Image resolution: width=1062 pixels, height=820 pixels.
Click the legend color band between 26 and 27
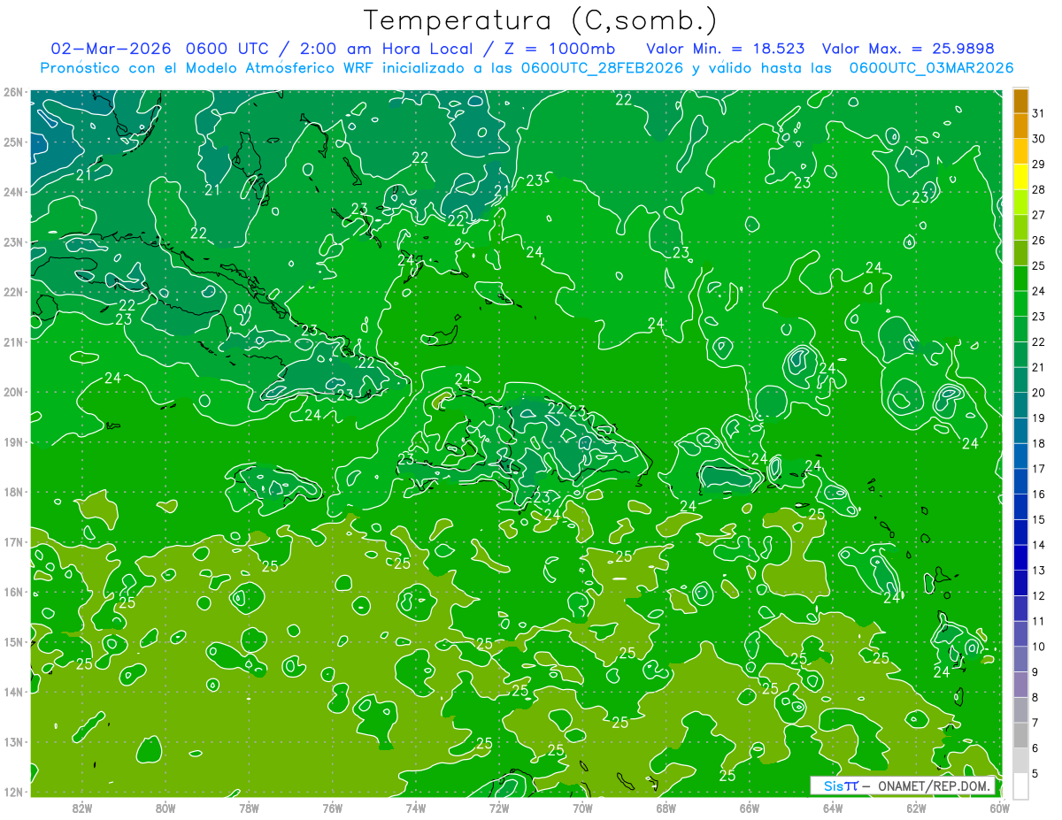[1020, 227]
